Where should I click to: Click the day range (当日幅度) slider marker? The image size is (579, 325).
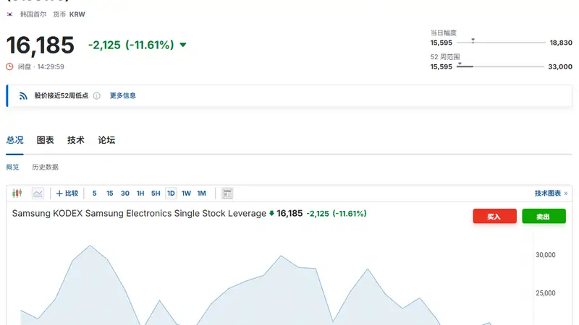click(x=473, y=40)
